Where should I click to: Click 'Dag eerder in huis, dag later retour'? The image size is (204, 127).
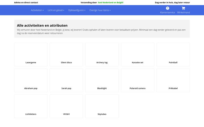pos(172,3)
